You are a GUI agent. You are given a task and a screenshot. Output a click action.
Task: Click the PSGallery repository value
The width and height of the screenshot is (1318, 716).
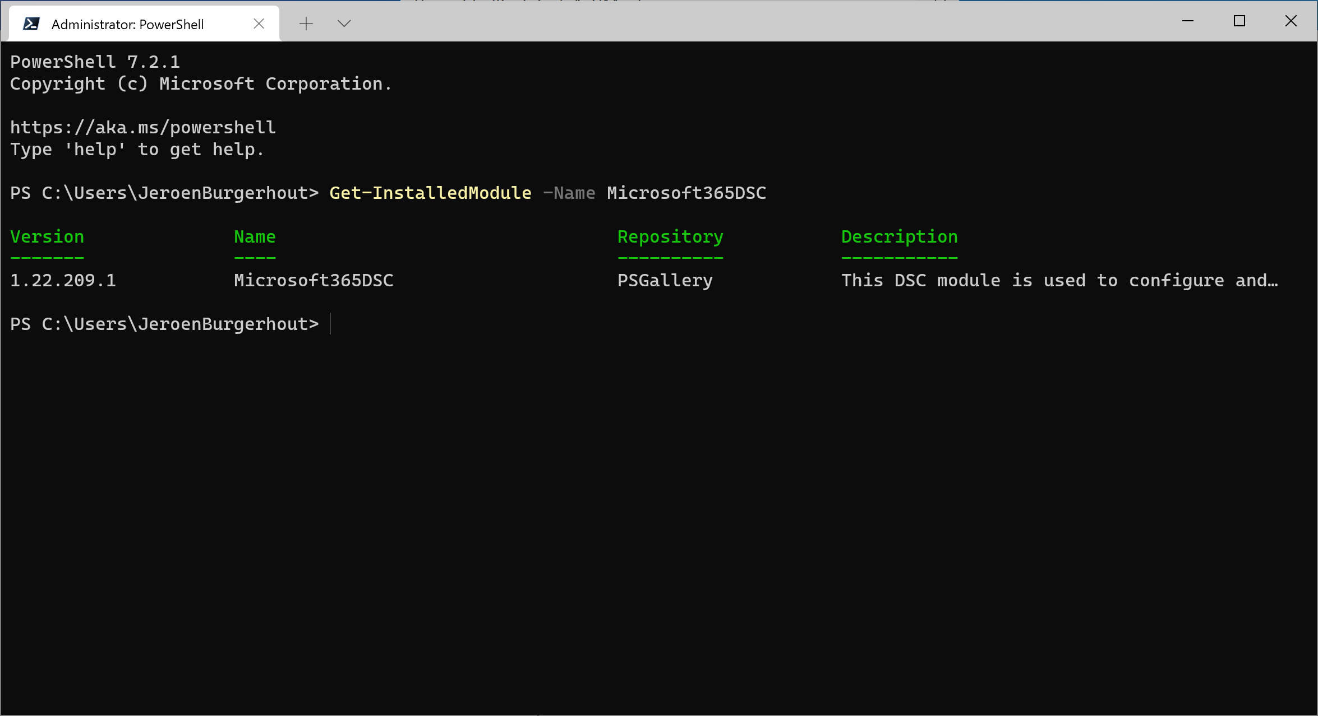665,280
